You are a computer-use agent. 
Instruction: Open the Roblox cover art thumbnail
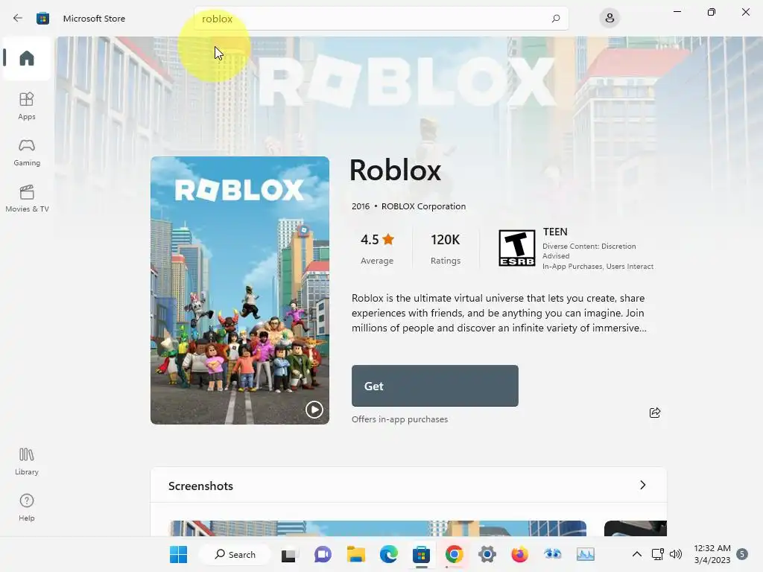(240, 290)
